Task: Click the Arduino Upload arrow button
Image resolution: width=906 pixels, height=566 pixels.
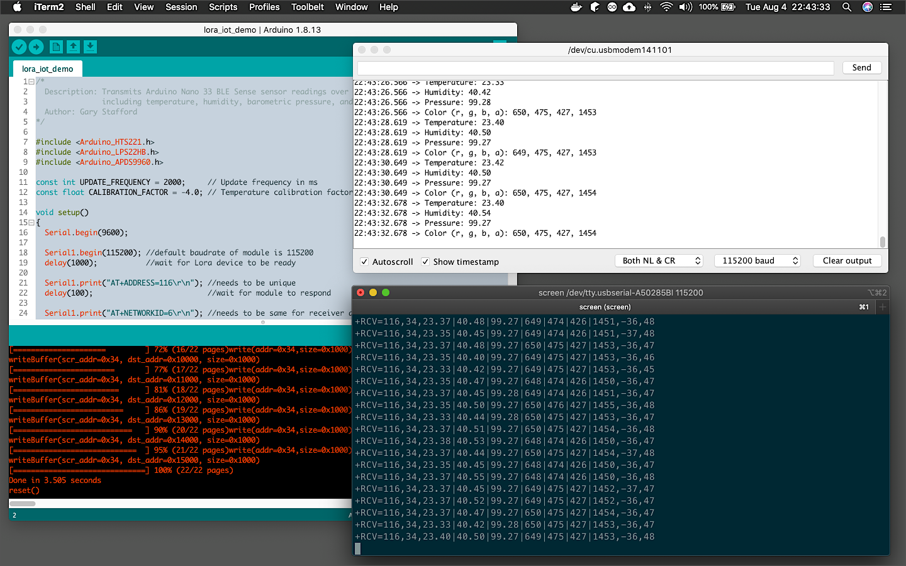Action: click(36, 47)
